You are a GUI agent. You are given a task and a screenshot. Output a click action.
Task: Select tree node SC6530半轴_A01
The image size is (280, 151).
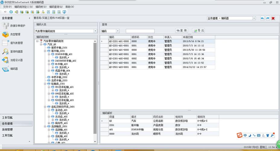pos(64,54)
